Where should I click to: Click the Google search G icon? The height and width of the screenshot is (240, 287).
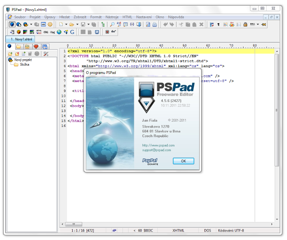pyautogui.click(x=72, y=32)
